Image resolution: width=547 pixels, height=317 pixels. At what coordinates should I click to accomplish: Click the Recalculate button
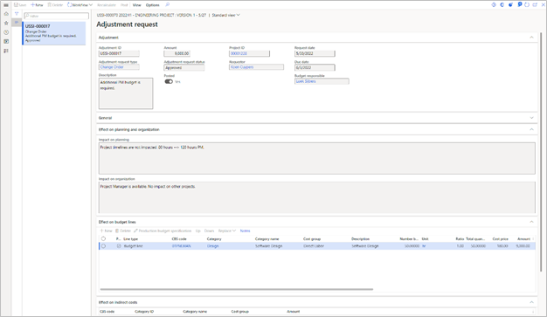point(107,5)
